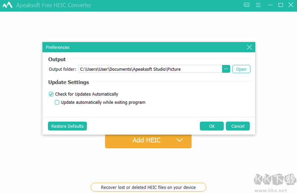Cancel the Preferences dialog
The height and width of the screenshot is (193, 297).
(238, 126)
